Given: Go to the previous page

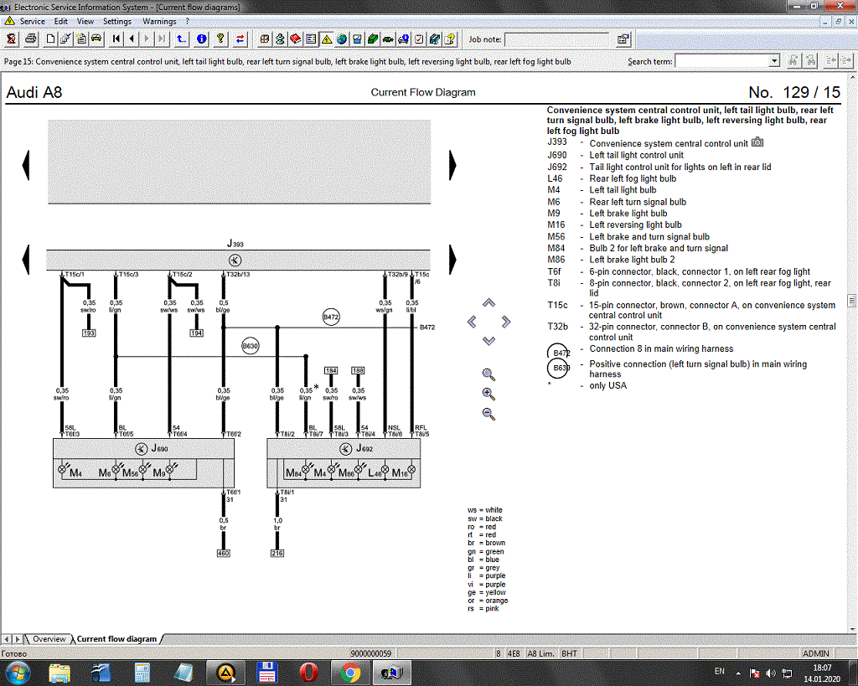Looking at the screenshot, I should point(132,39).
